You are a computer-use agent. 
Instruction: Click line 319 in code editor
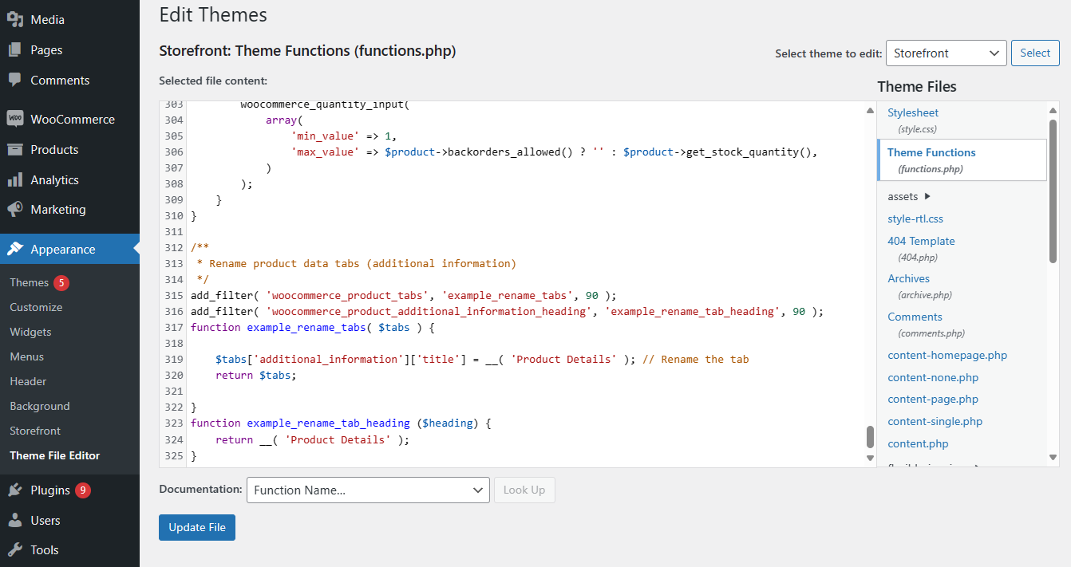[x=482, y=359]
